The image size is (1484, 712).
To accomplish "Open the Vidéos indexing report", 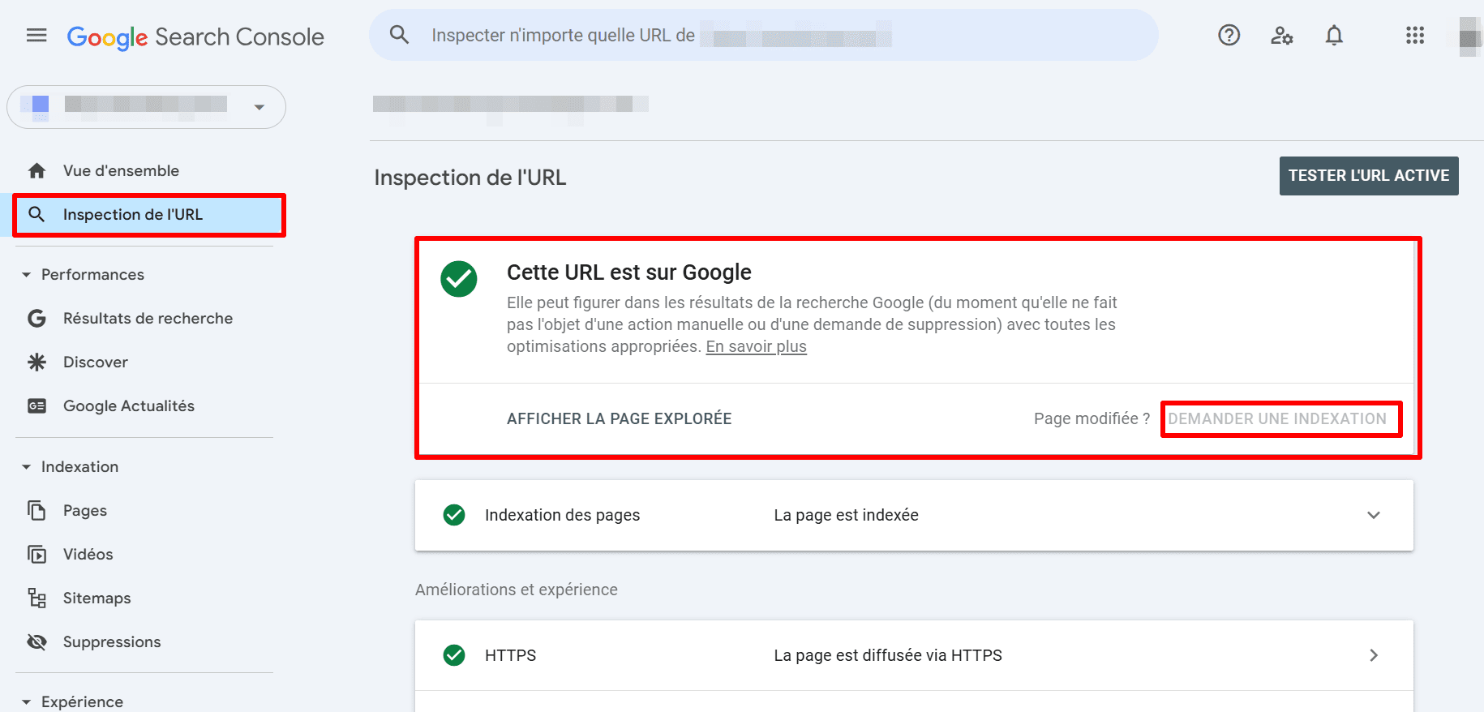I will click(88, 555).
